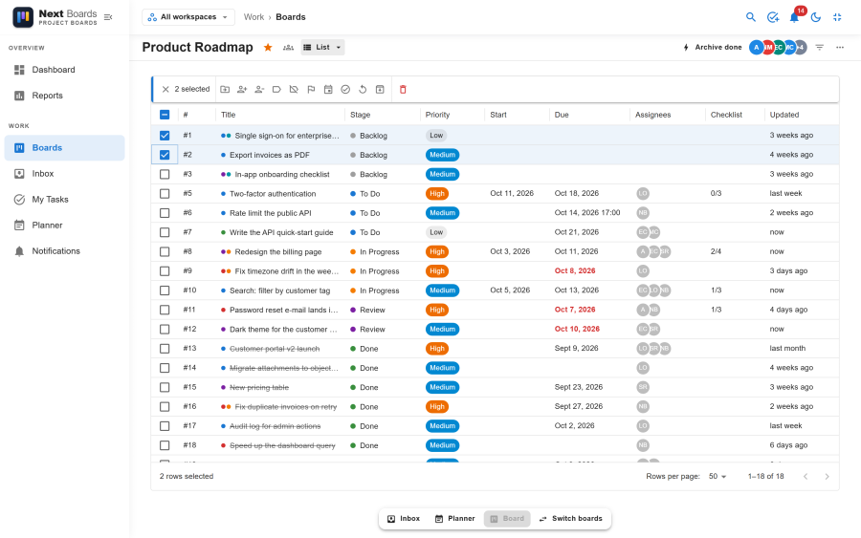Check row #15 New pricing table checkbox
The image size is (861, 538).
pyautogui.click(x=165, y=387)
